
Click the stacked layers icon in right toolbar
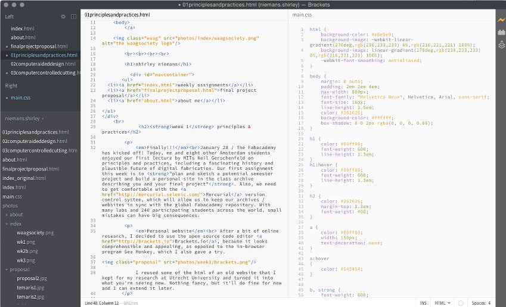[x=501, y=45]
